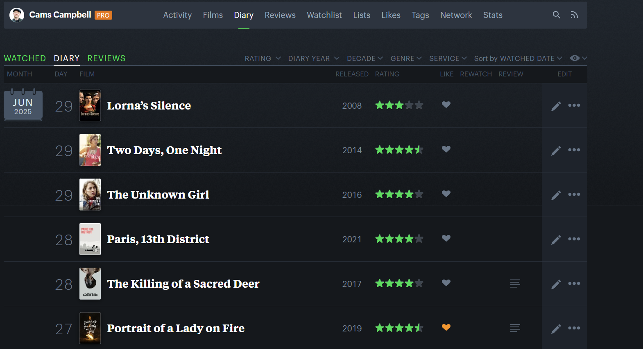This screenshot has width=643, height=349.
Task: Open the search magnifier icon
Action: (x=556, y=15)
